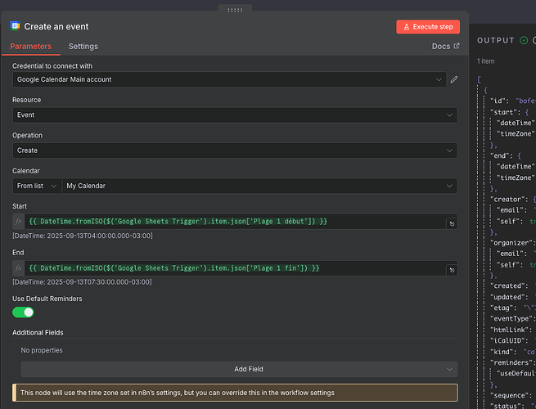536x409 pixels.
Task: Toggle Use Default Reminders switch off
Action: click(x=23, y=312)
